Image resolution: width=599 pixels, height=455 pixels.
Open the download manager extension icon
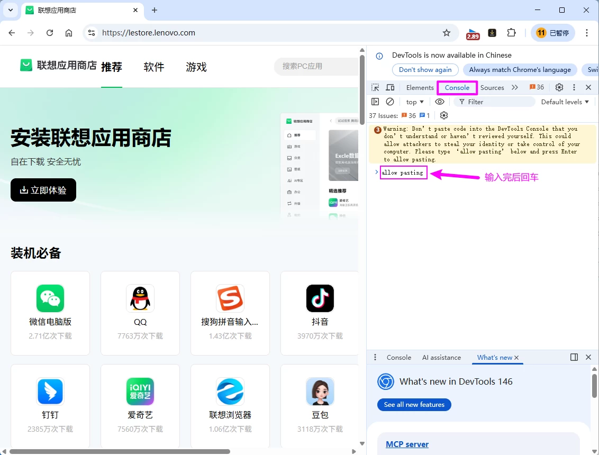pos(492,33)
